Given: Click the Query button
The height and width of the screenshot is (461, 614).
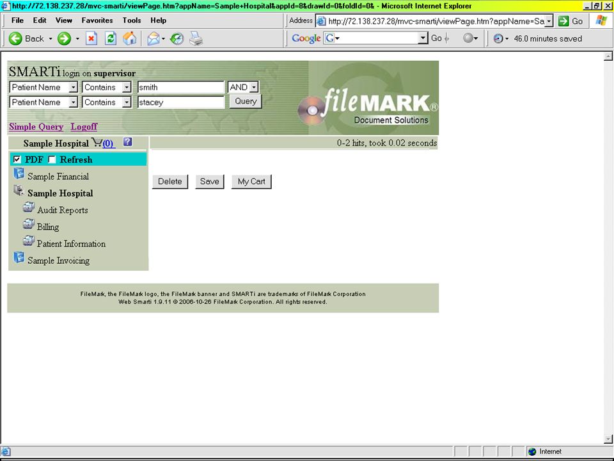Looking at the screenshot, I should (246, 102).
